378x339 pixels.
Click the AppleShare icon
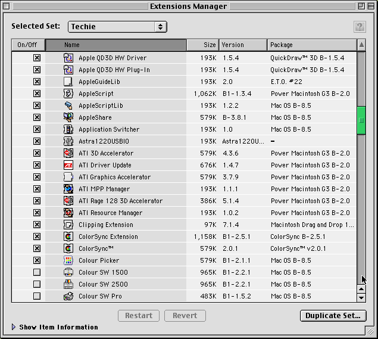coord(68,117)
